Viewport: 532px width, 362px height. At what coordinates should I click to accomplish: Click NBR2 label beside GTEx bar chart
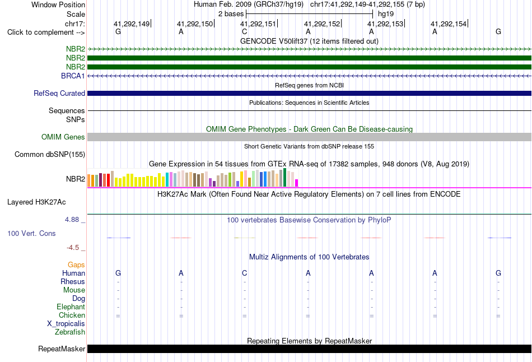76,179
